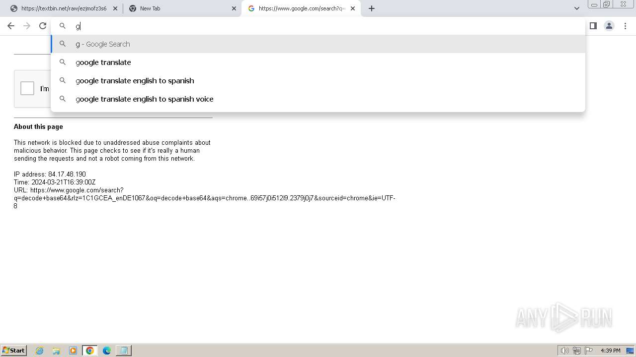Click the 'About this page' heading
The height and width of the screenshot is (357, 636).
click(x=38, y=126)
